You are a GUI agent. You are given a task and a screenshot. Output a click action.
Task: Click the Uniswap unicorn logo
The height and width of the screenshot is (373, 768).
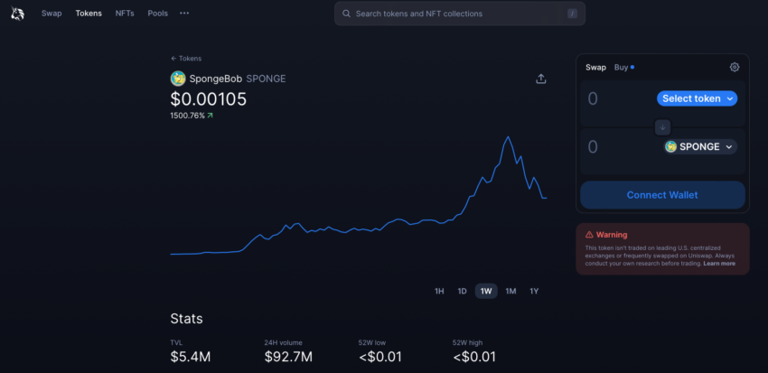pos(18,14)
